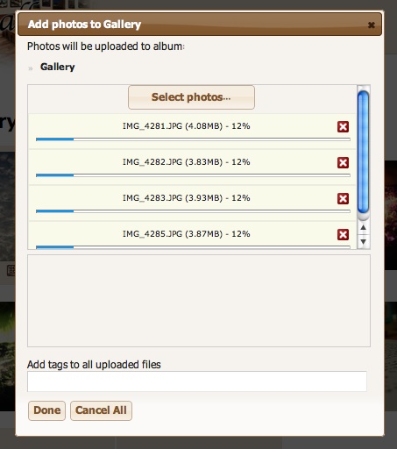The width and height of the screenshot is (397, 449).
Task: Select the IMG_4285.JPG upload row
Action: point(192,236)
